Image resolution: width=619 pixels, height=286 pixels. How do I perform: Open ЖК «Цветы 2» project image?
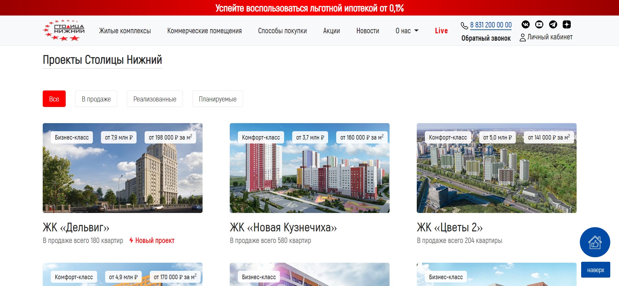497,168
